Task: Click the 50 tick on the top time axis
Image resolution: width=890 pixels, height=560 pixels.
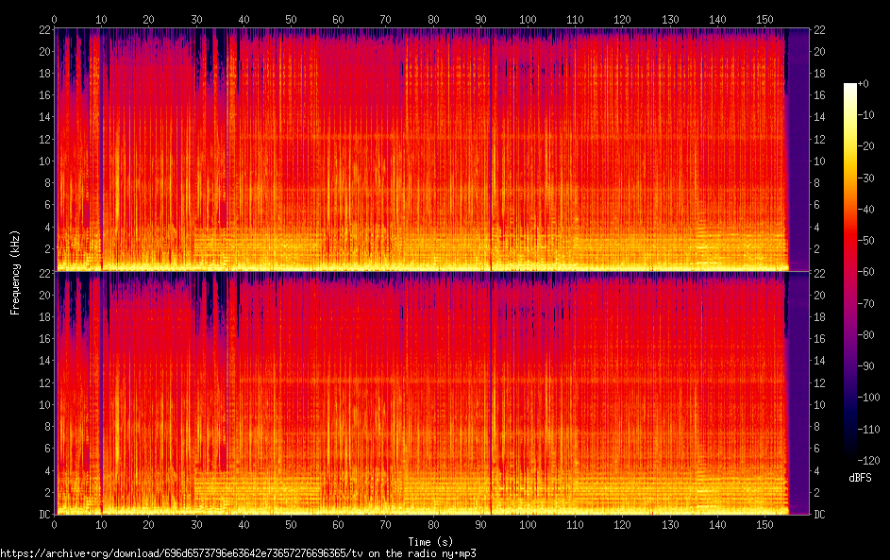Action: (x=291, y=19)
